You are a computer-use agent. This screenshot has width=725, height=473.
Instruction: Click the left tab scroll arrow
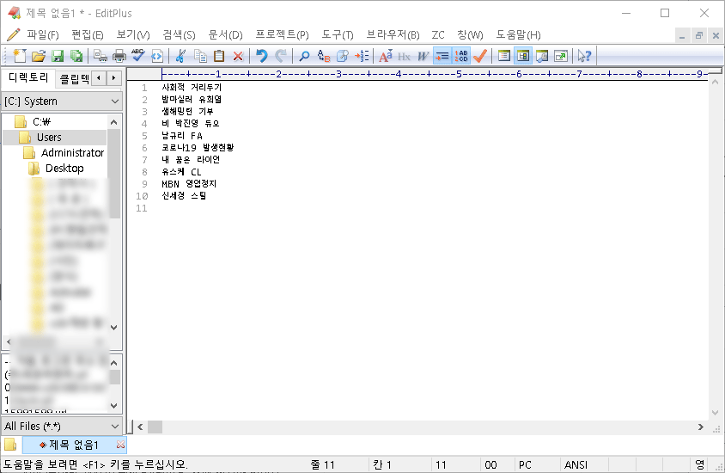99,77
